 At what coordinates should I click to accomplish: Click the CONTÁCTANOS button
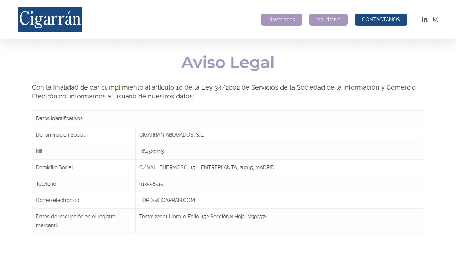381,20
